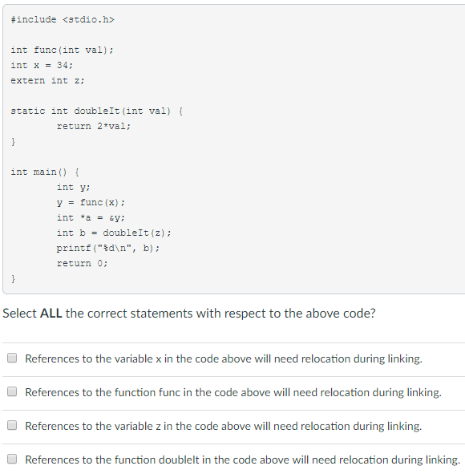Check the variable x relocation option
The width and height of the screenshot is (465, 474).
(x=12, y=358)
